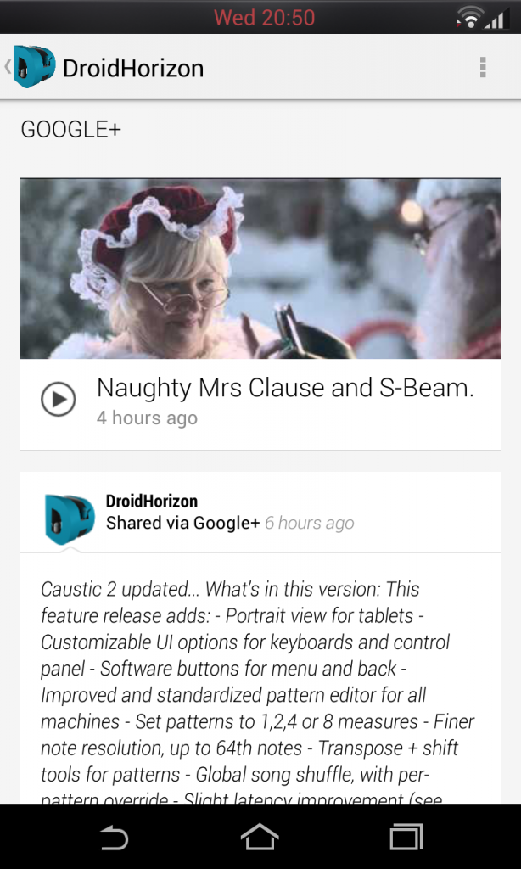521x869 pixels.
Task: Tap the DroidHorizon title in the action bar
Action: point(133,68)
